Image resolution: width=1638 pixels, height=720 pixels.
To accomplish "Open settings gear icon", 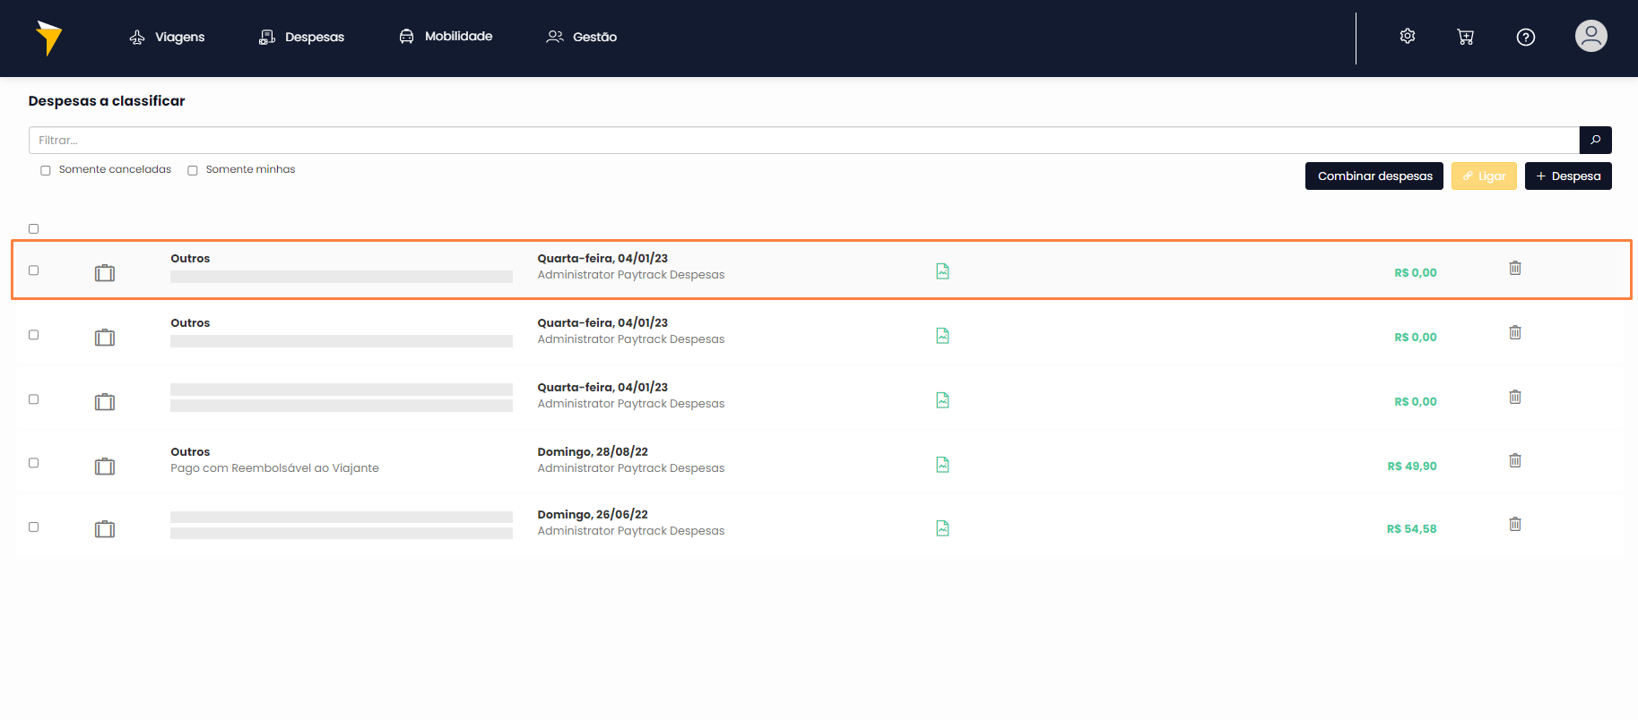I will tap(1408, 37).
